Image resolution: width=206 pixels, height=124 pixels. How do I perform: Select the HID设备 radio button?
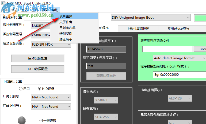pyautogui.click(x=46, y=89)
